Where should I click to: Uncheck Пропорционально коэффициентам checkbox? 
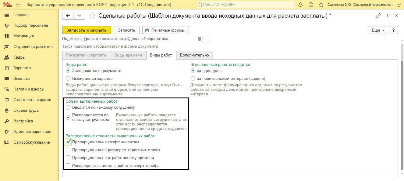coord(68,142)
